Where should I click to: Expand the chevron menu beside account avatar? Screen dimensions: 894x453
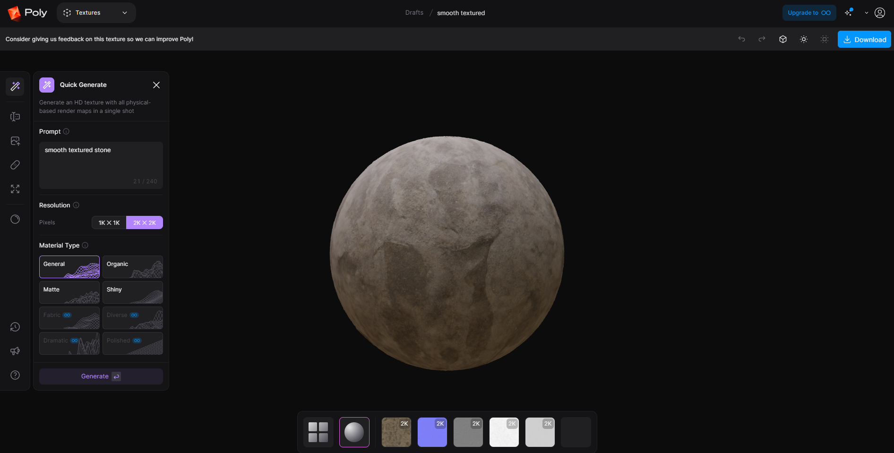(866, 13)
